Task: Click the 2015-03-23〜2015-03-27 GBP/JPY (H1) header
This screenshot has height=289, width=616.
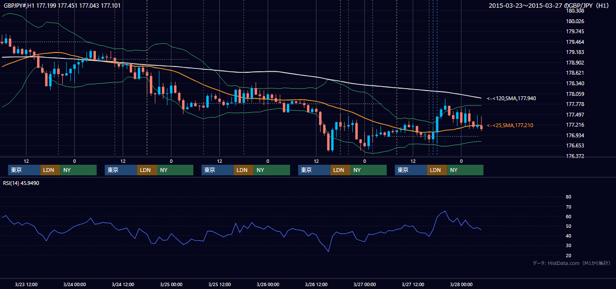Action: click(x=550, y=6)
